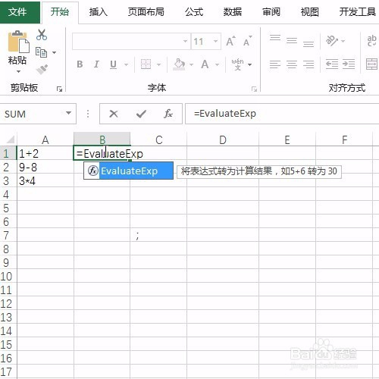Click the Fill Color bucket icon
This screenshot has width=379, height=379.
point(179,64)
